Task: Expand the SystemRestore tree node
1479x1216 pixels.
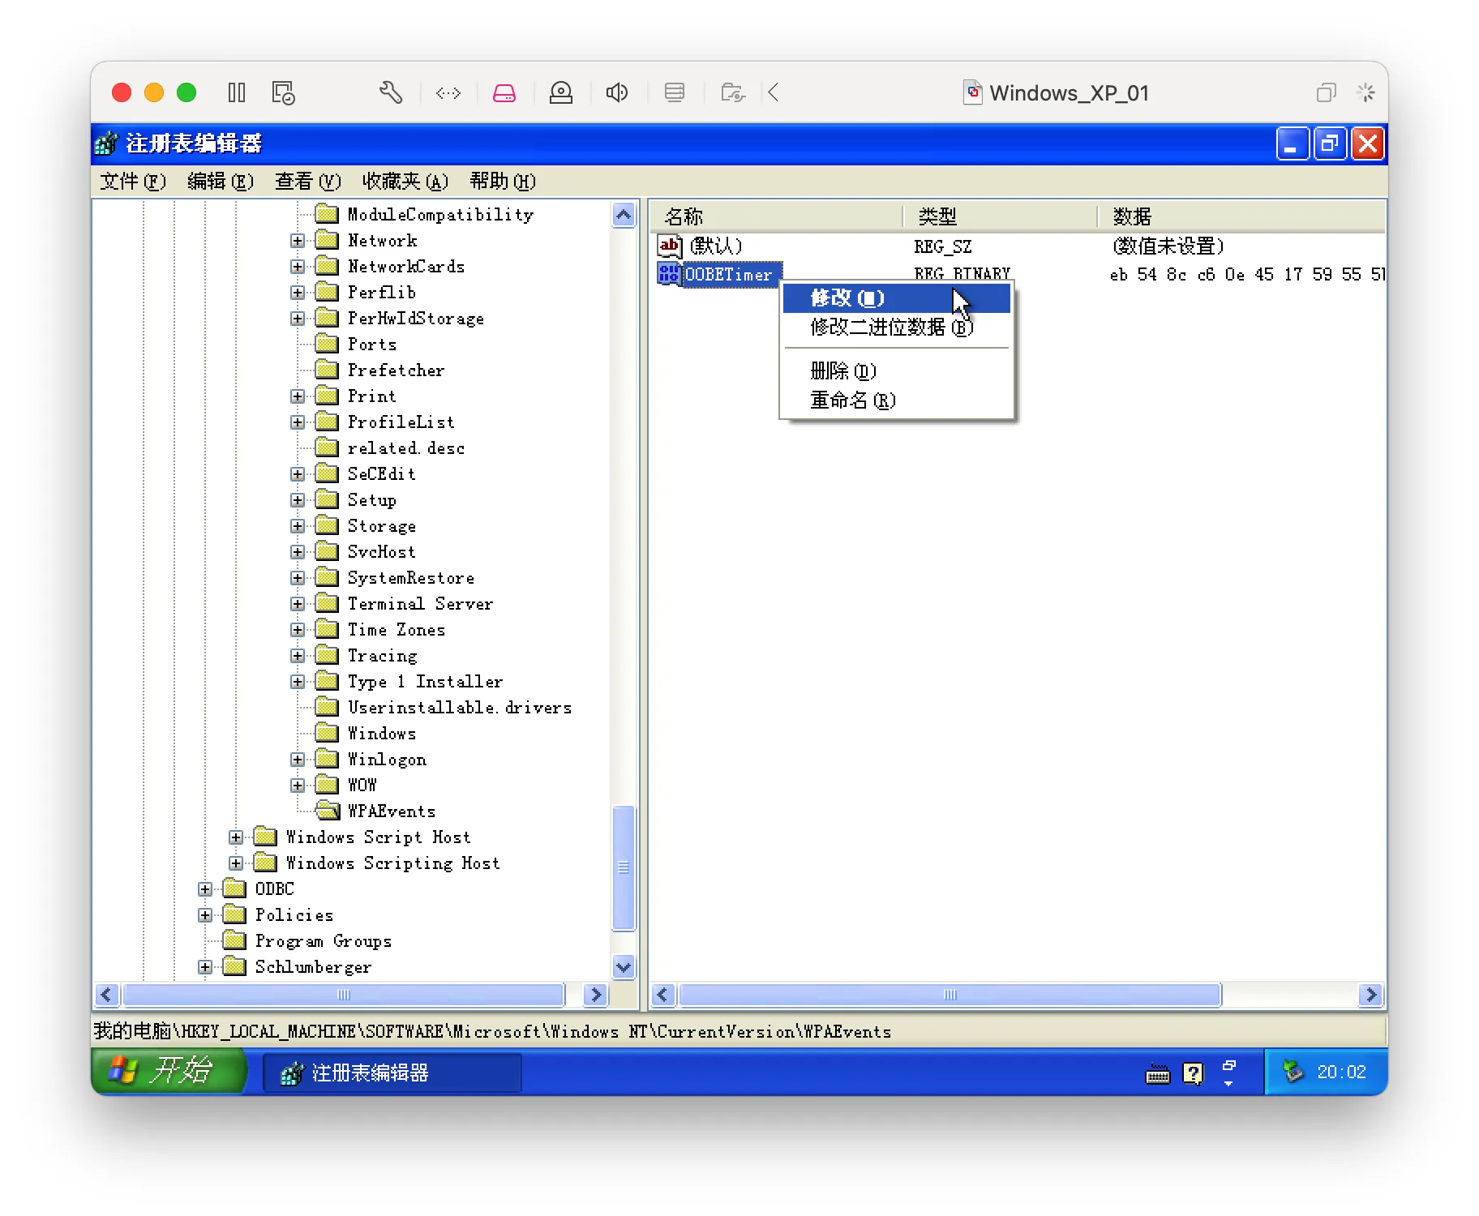Action: [x=298, y=578]
